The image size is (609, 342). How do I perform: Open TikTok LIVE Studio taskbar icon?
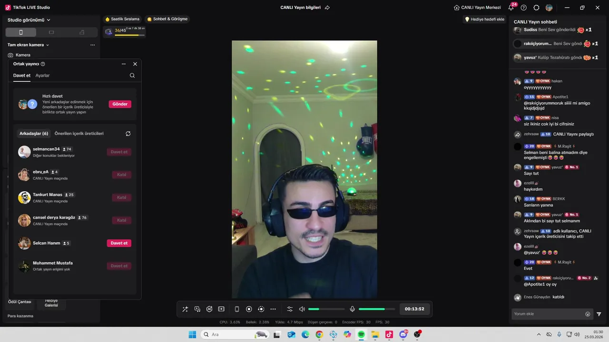389,334
